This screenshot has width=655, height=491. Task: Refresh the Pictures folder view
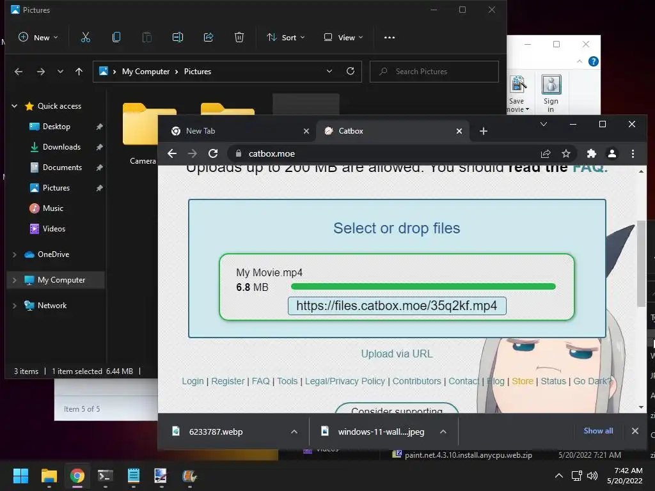(351, 72)
